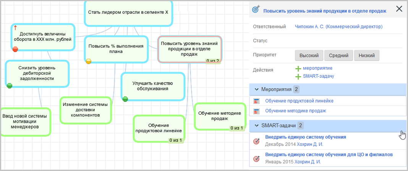Click the 0 из 2 badge on the knowledge goal
This screenshot has width=408, height=171.
pos(212,61)
